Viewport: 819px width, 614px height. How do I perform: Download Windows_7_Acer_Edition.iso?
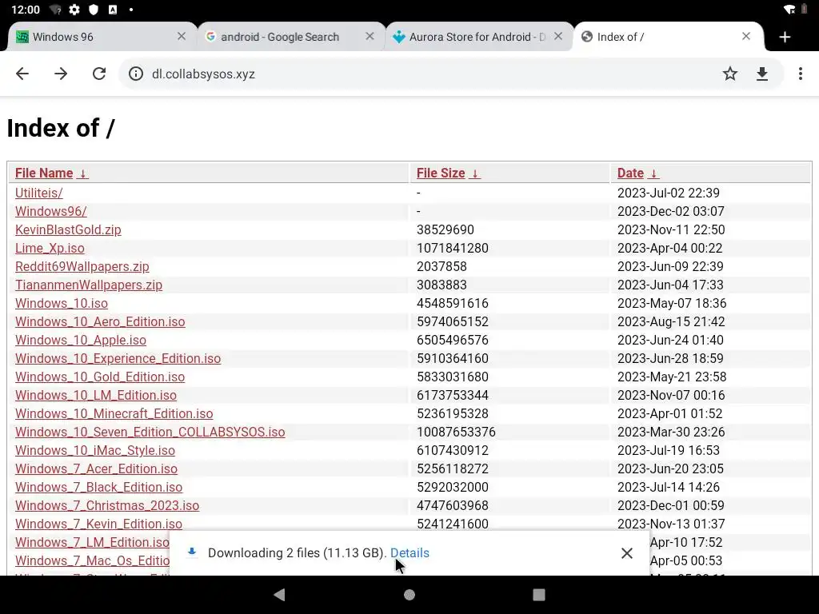click(96, 468)
